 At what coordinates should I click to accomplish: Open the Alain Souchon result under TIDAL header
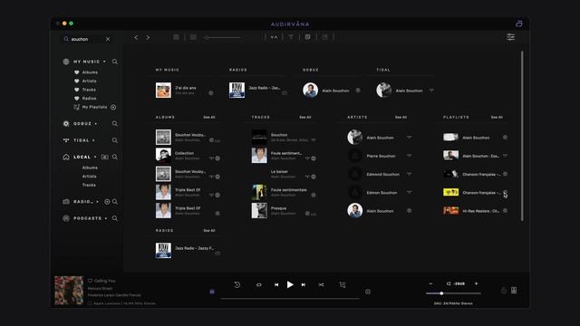pyautogui.click(x=405, y=91)
